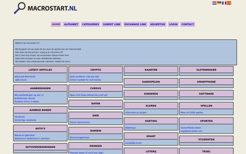
Task: Open Nieuw en gebruikte link
Action: coord(25,135)
